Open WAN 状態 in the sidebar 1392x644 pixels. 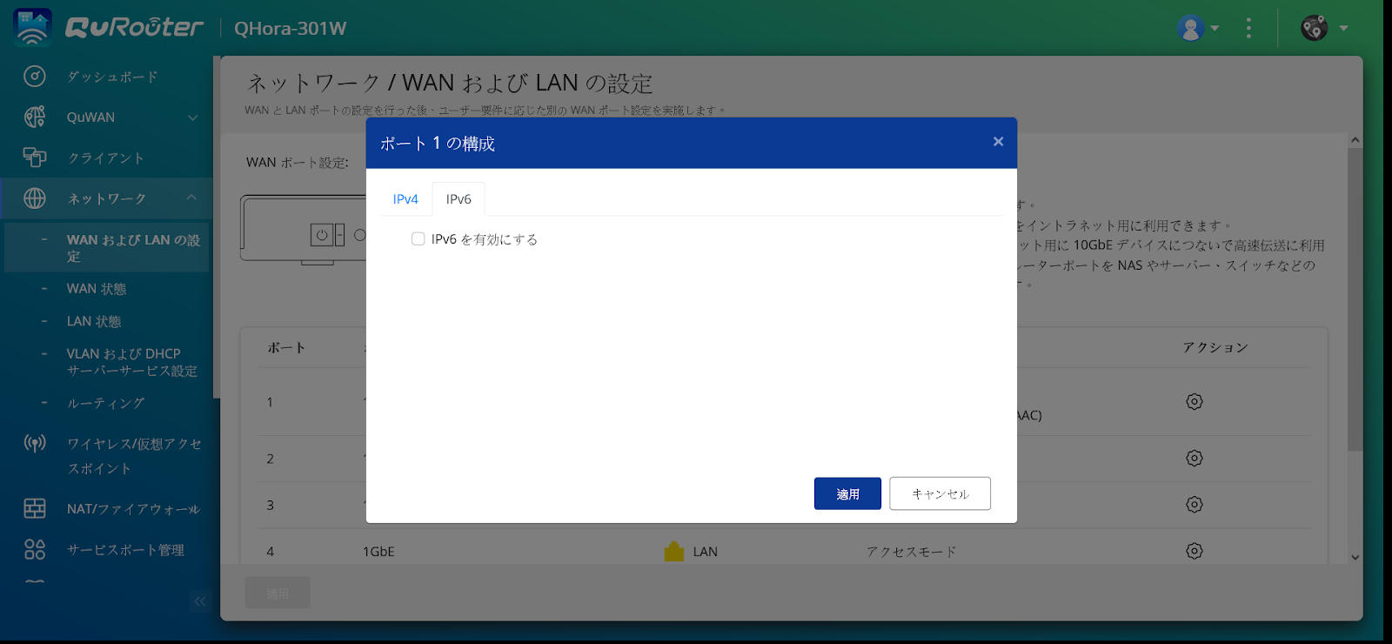point(97,289)
